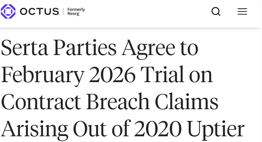Click the "Formerly Reorg" tagline

(76, 12)
